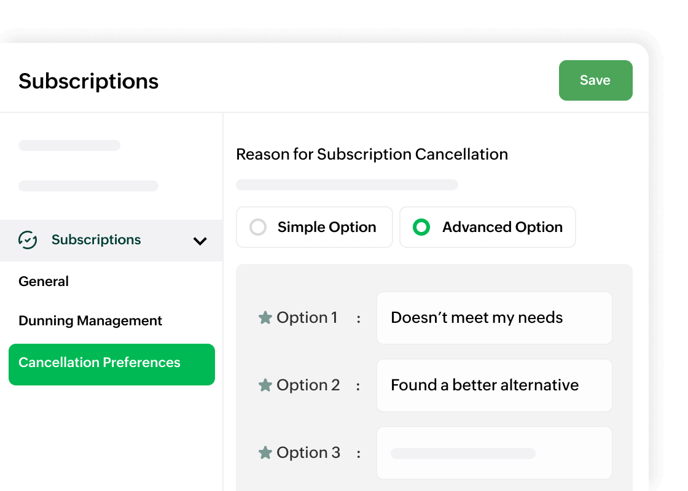Click the star icon beside Option 1

tap(265, 318)
